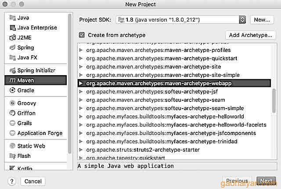
Task: Click the Maven 'm' icon
Action: pos(13,80)
